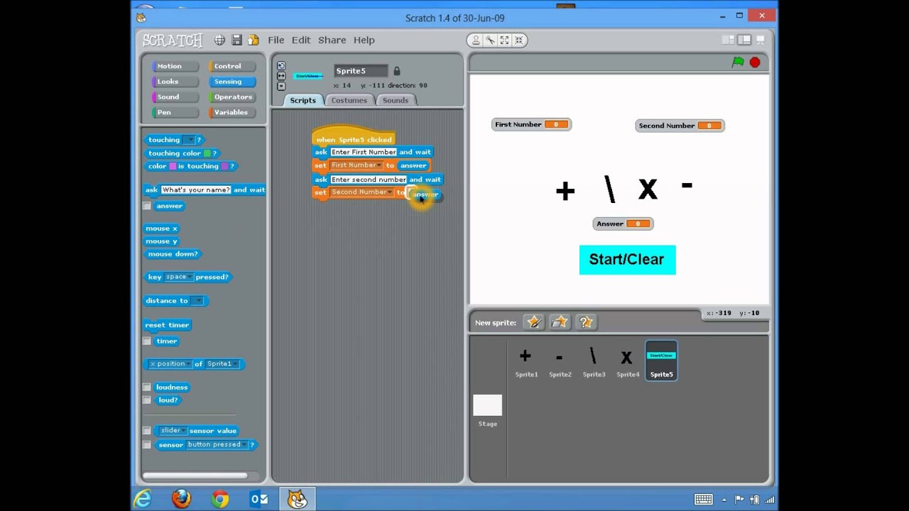Open the distance to dropdown

(197, 301)
